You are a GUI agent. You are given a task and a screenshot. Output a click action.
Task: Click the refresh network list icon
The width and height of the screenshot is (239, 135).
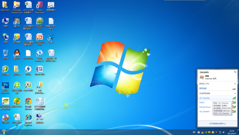[x=235, y=72]
